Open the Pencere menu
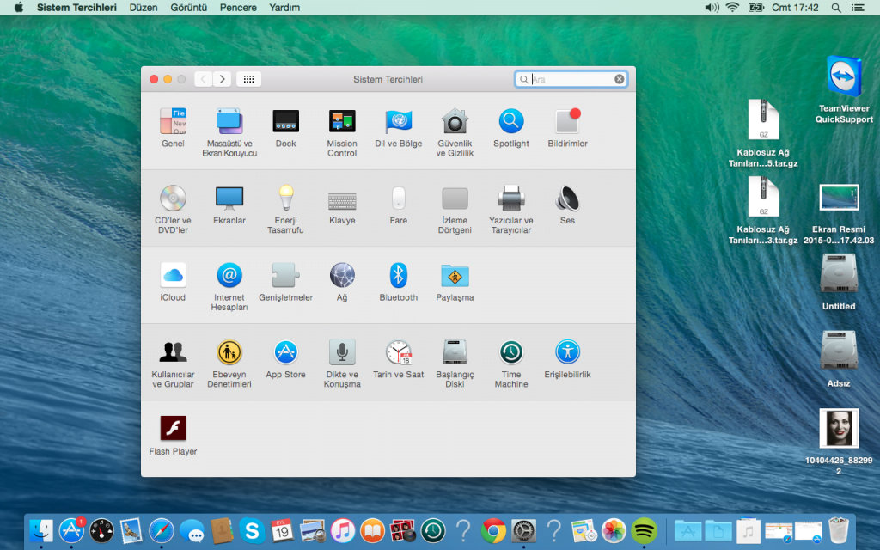Screen dimensions: 880x550 (238, 8)
